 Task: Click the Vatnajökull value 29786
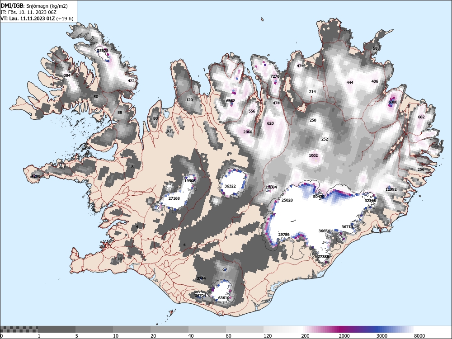284,235
